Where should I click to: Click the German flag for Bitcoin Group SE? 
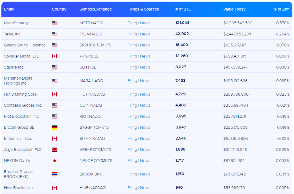55,127
